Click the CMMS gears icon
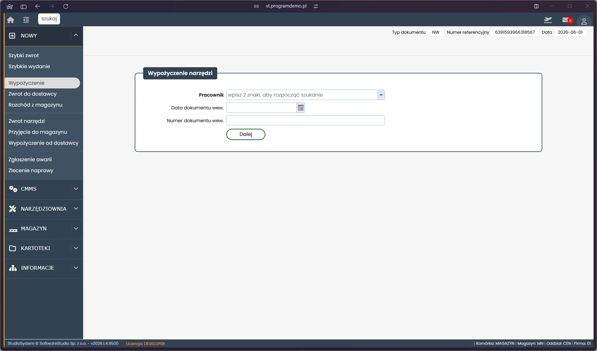Screen dimensions: 597x351 point(13,189)
